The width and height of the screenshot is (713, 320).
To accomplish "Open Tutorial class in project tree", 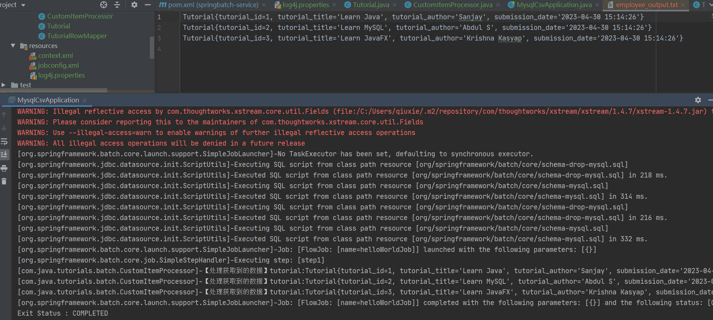I will [x=59, y=26].
